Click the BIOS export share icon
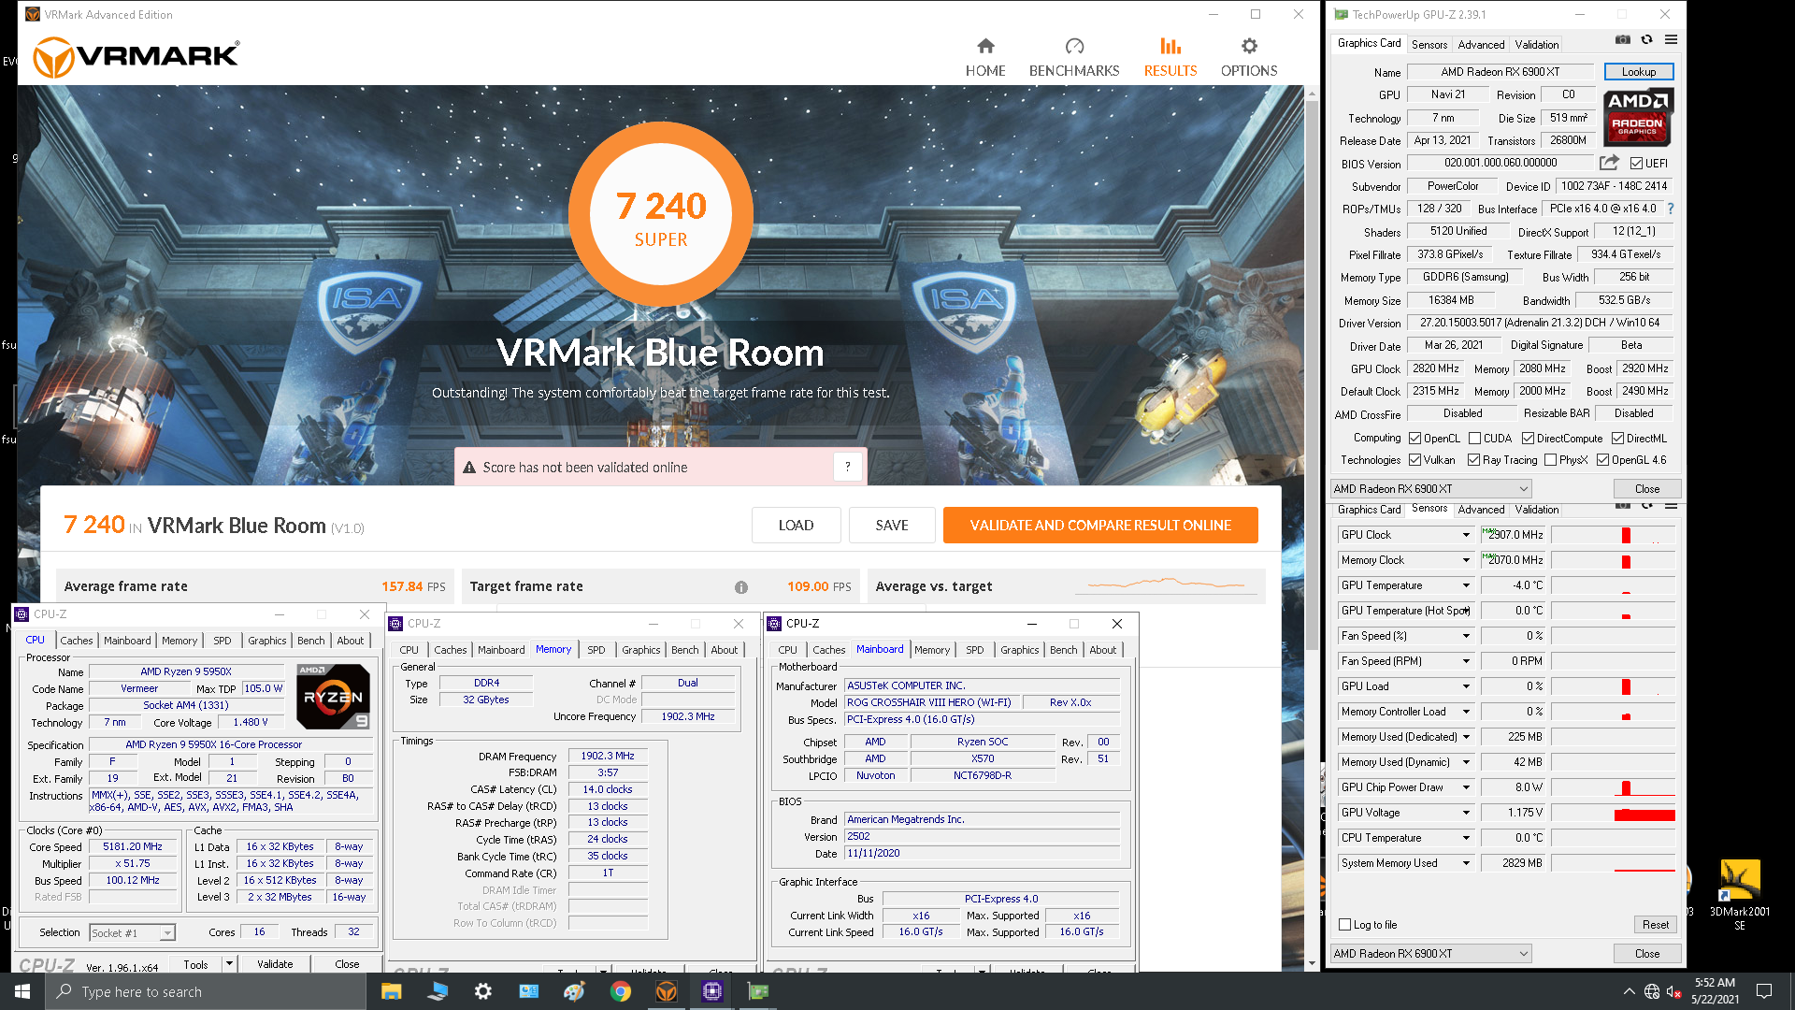The width and height of the screenshot is (1795, 1010). [1609, 163]
